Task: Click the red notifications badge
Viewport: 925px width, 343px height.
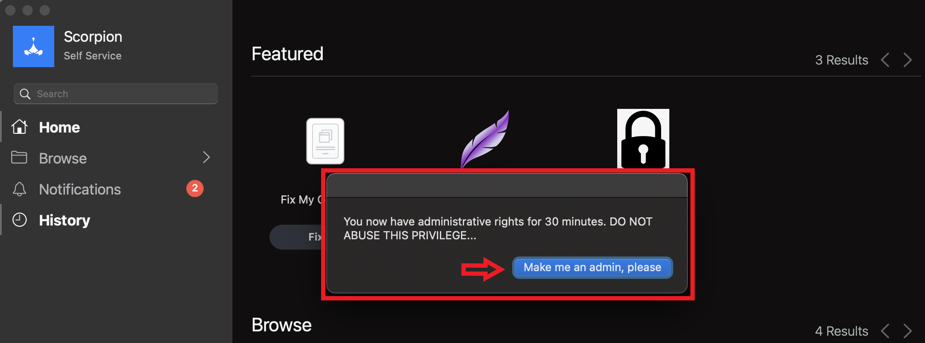Action: (195, 188)
